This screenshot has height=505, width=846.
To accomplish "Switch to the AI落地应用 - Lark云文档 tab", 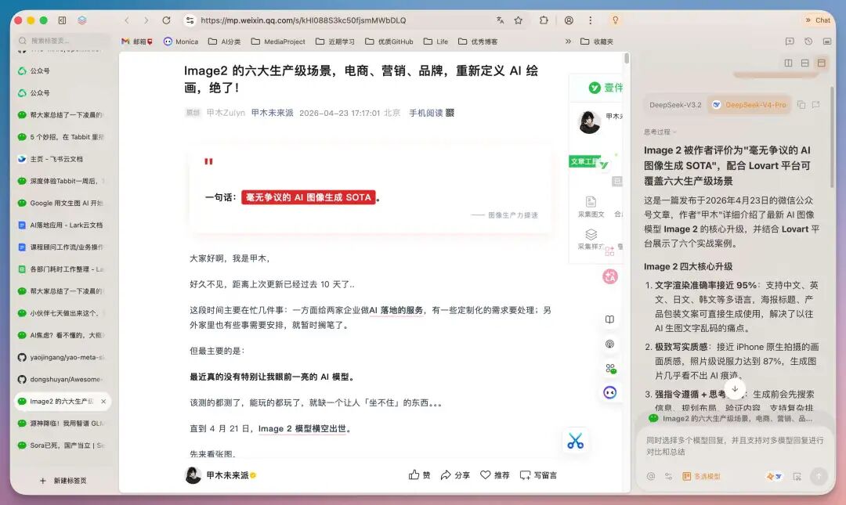I will pyautogui.click(x=63, y=225).
